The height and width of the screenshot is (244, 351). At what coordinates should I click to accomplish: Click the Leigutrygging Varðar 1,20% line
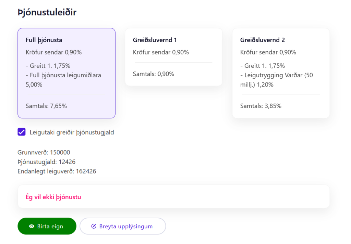pyautogui.click(x=276, y=80)
